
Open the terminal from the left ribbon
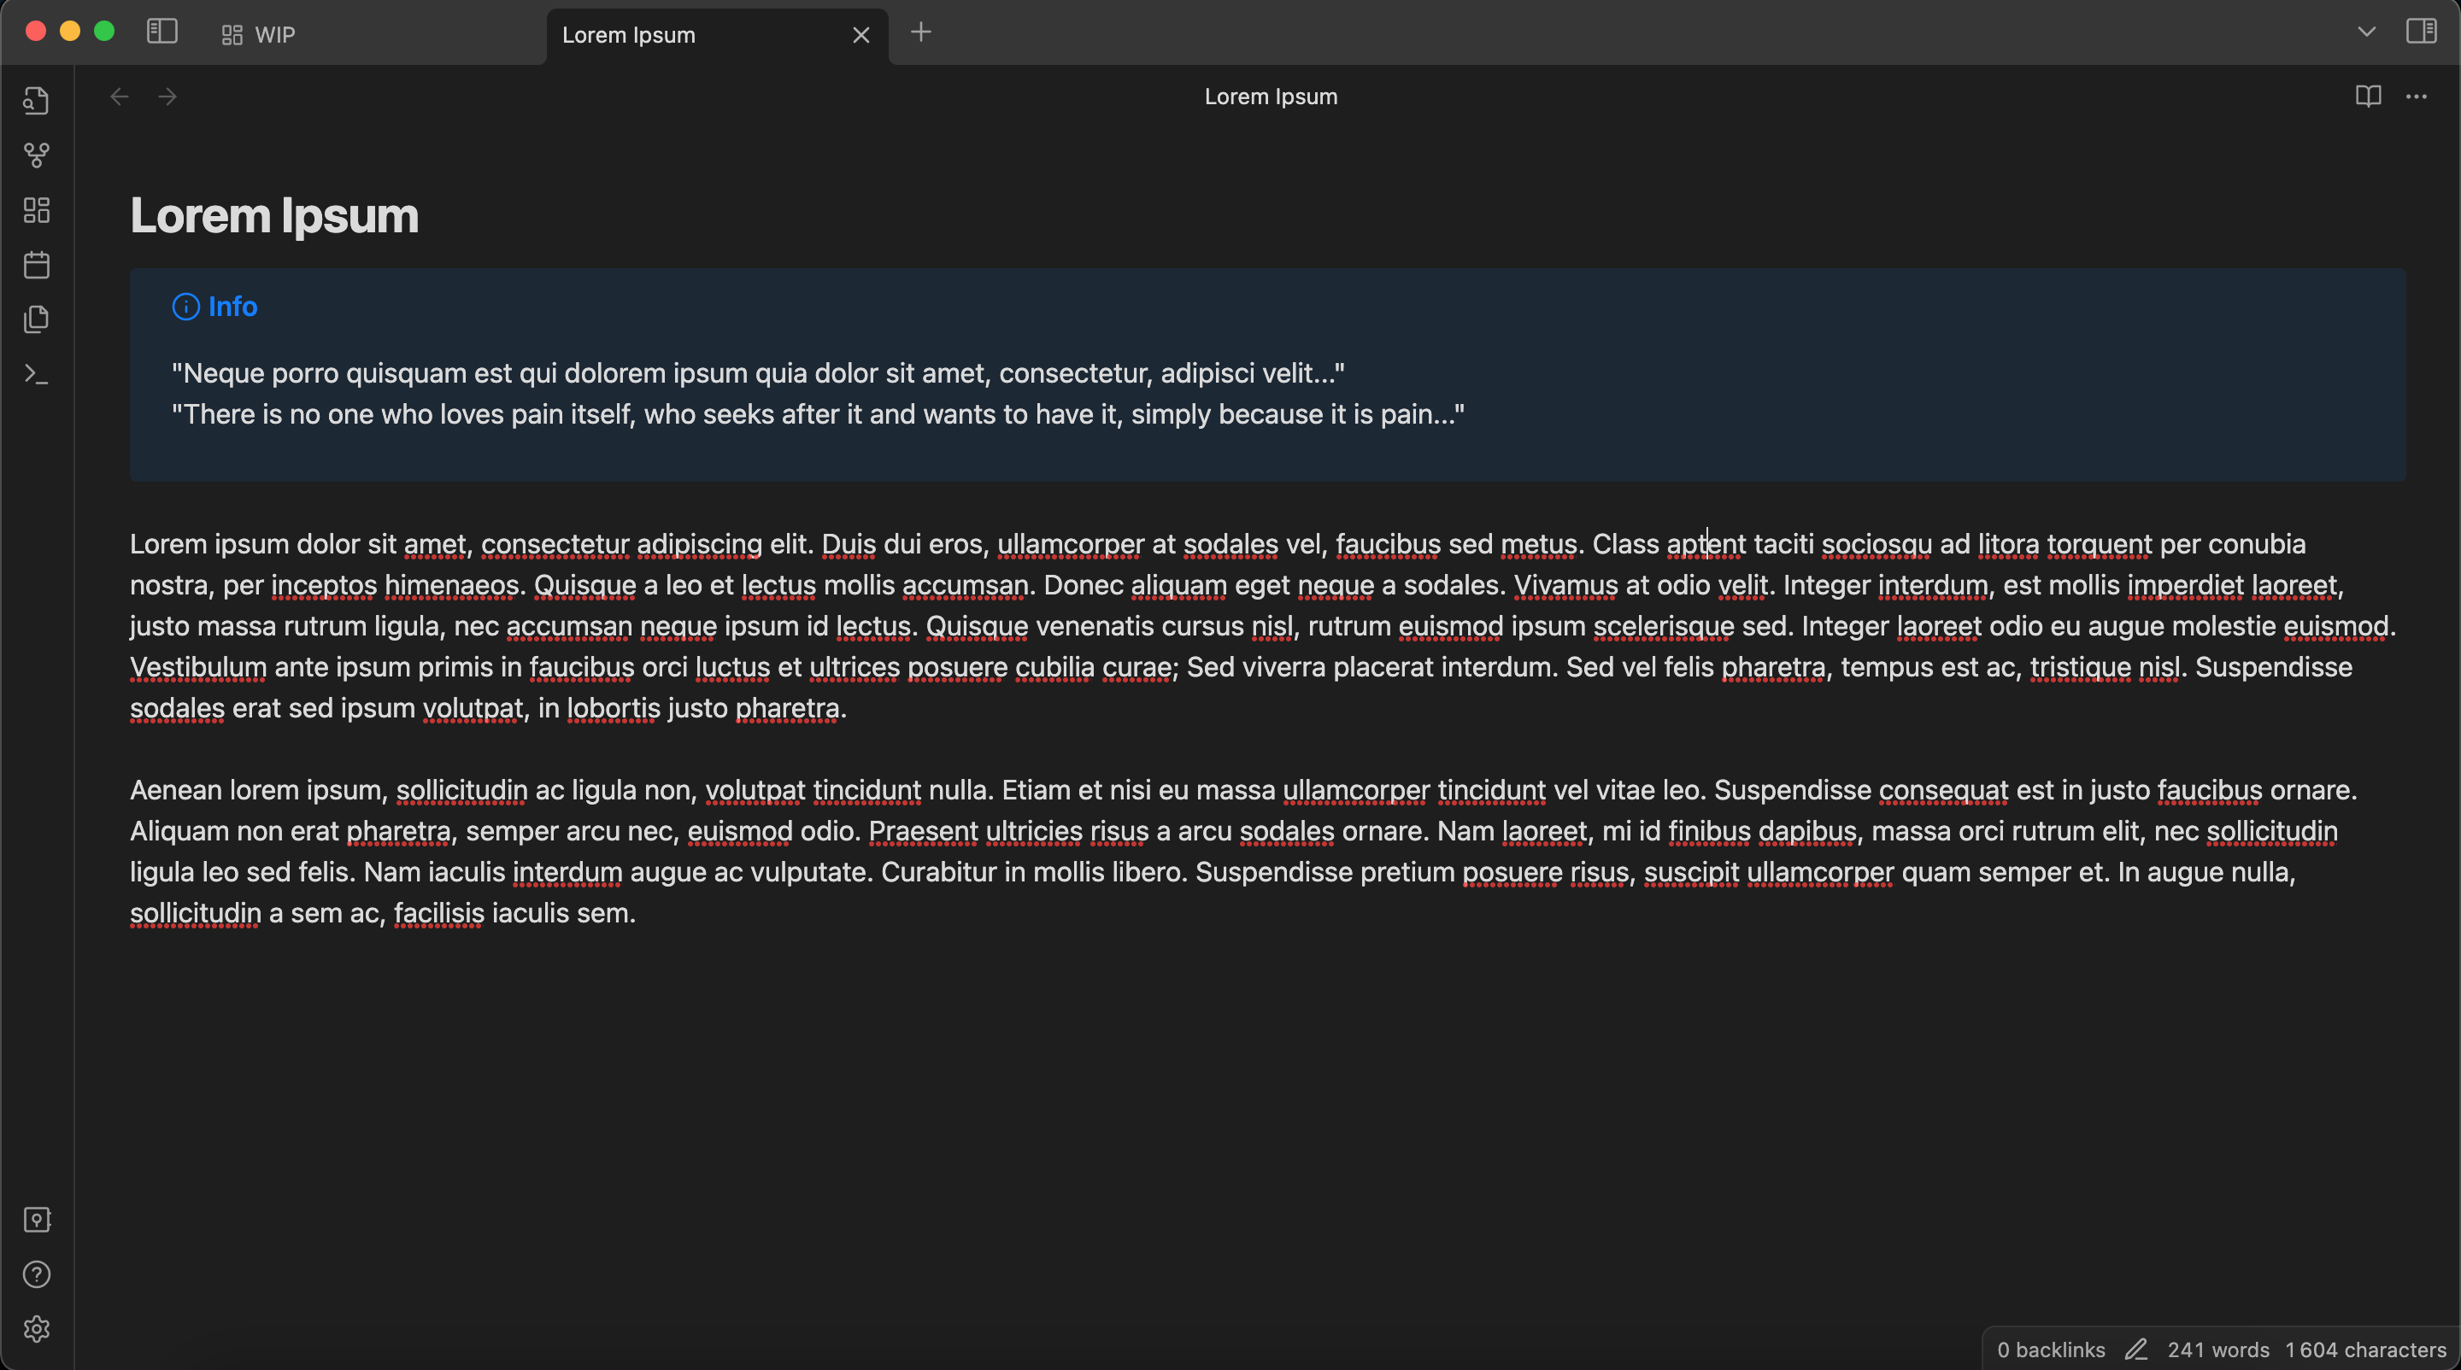[x=36, y=373]
